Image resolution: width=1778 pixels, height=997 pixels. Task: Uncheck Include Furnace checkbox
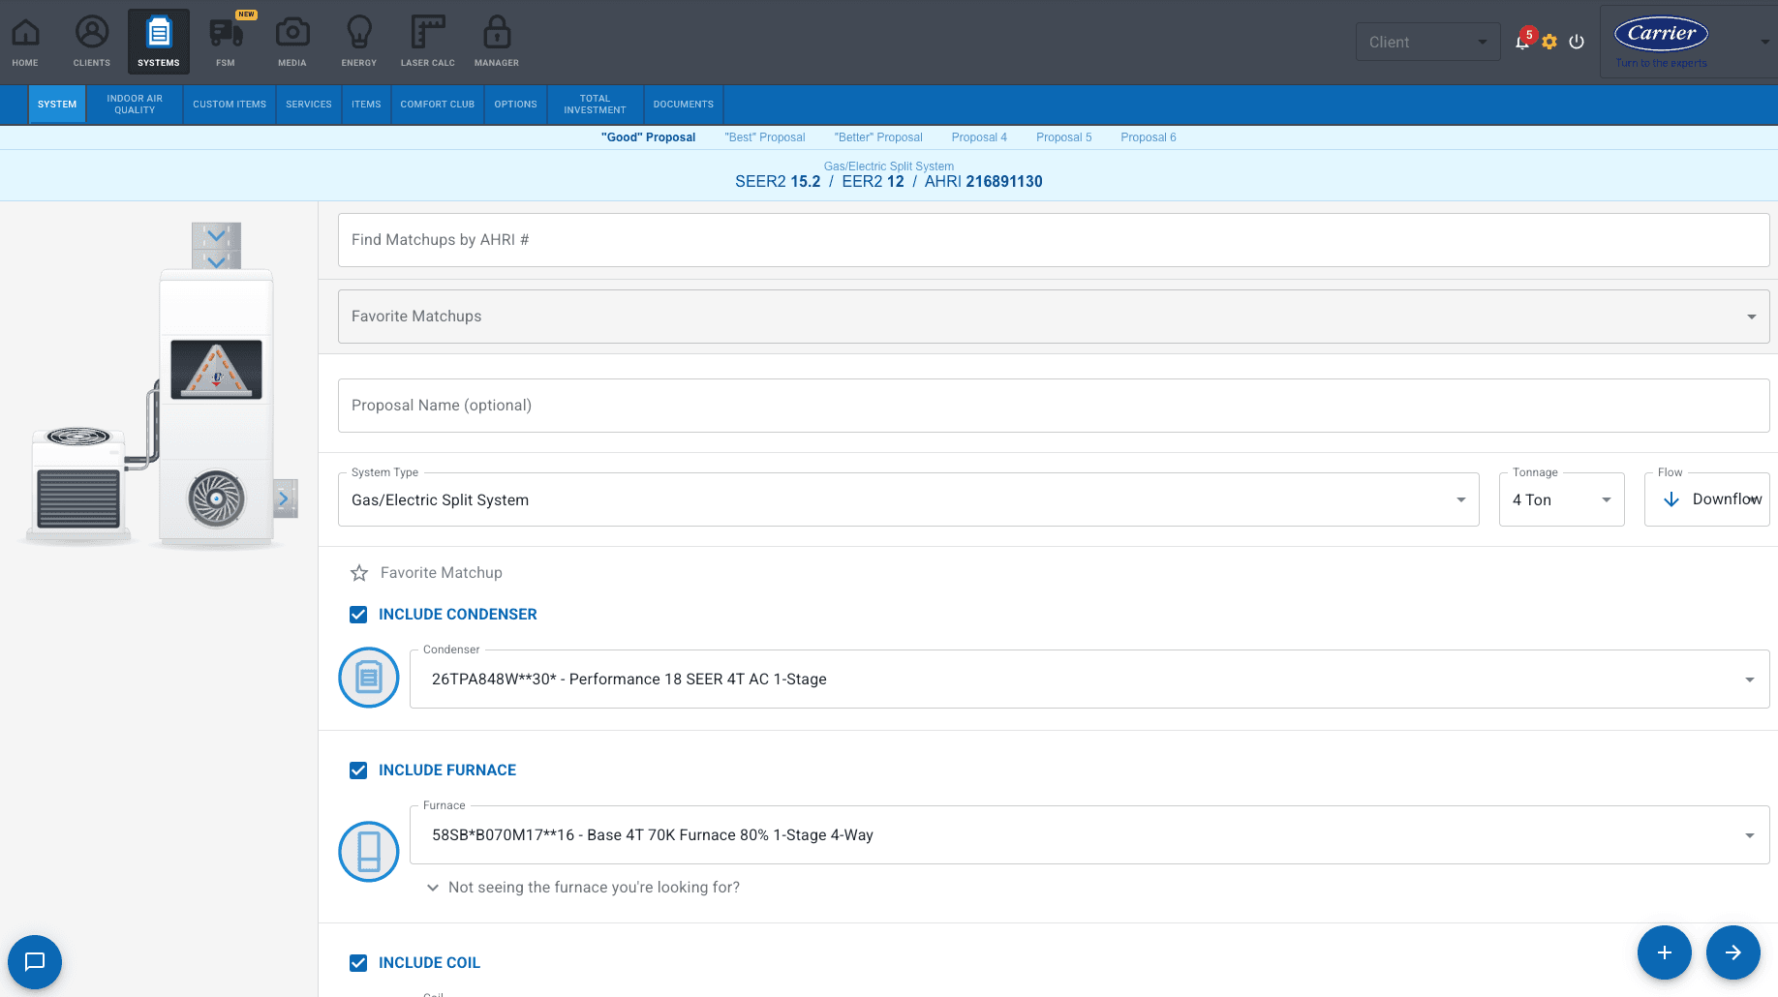[358, 770]
